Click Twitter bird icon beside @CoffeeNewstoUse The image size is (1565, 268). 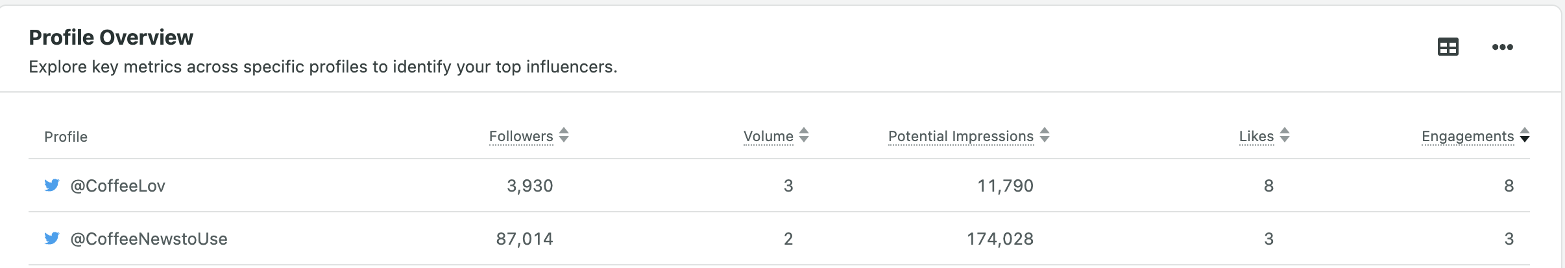tap(52, 239)
